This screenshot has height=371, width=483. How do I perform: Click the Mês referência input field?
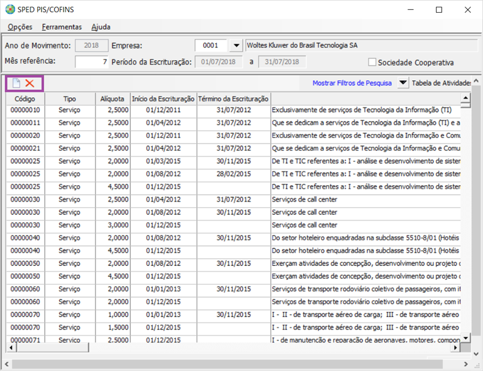92,62
